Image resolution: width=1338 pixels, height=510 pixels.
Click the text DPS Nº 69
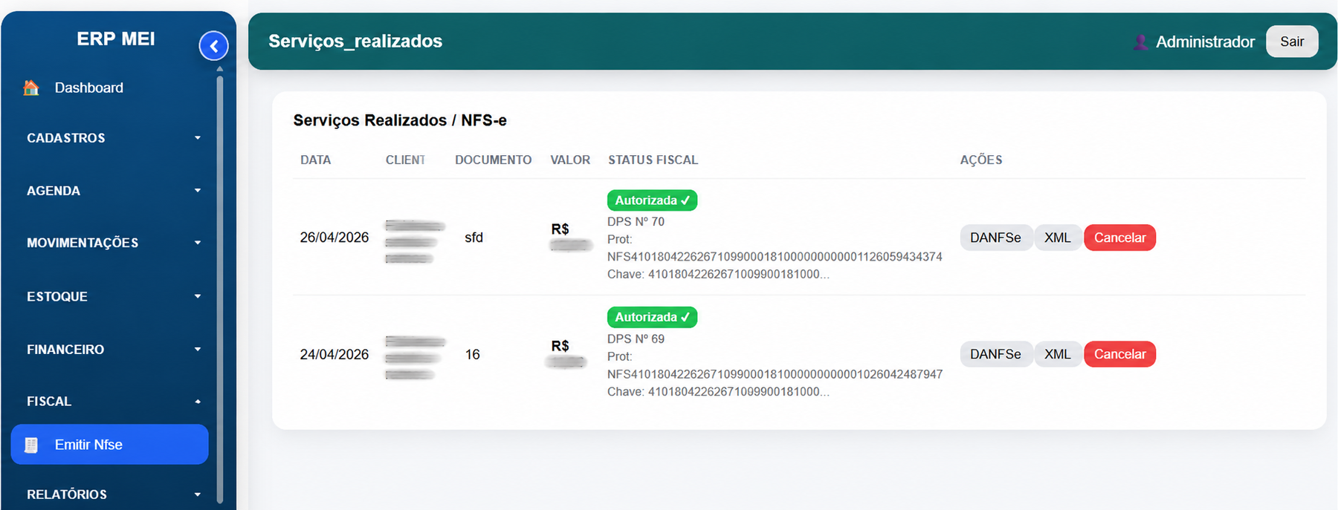[x=636, y=339]
